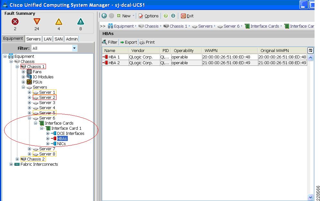Switch to the Servers tab
320x201 pixels.
point(33,39)
